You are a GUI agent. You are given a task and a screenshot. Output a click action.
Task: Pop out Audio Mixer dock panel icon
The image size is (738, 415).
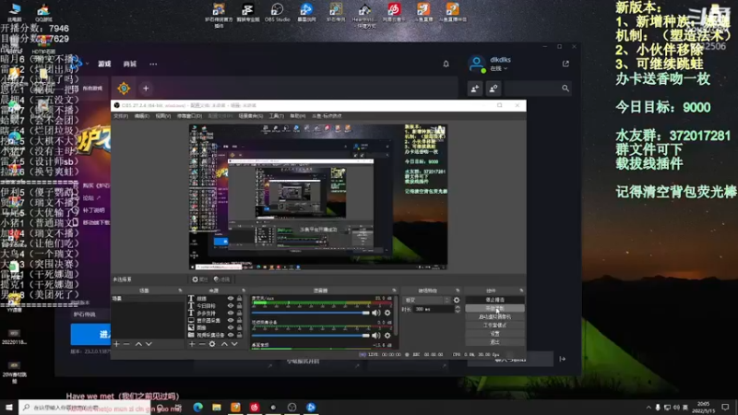click(394, 290)
